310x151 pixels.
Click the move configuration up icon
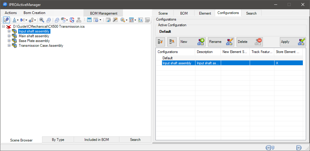click(x=161, y=42)
